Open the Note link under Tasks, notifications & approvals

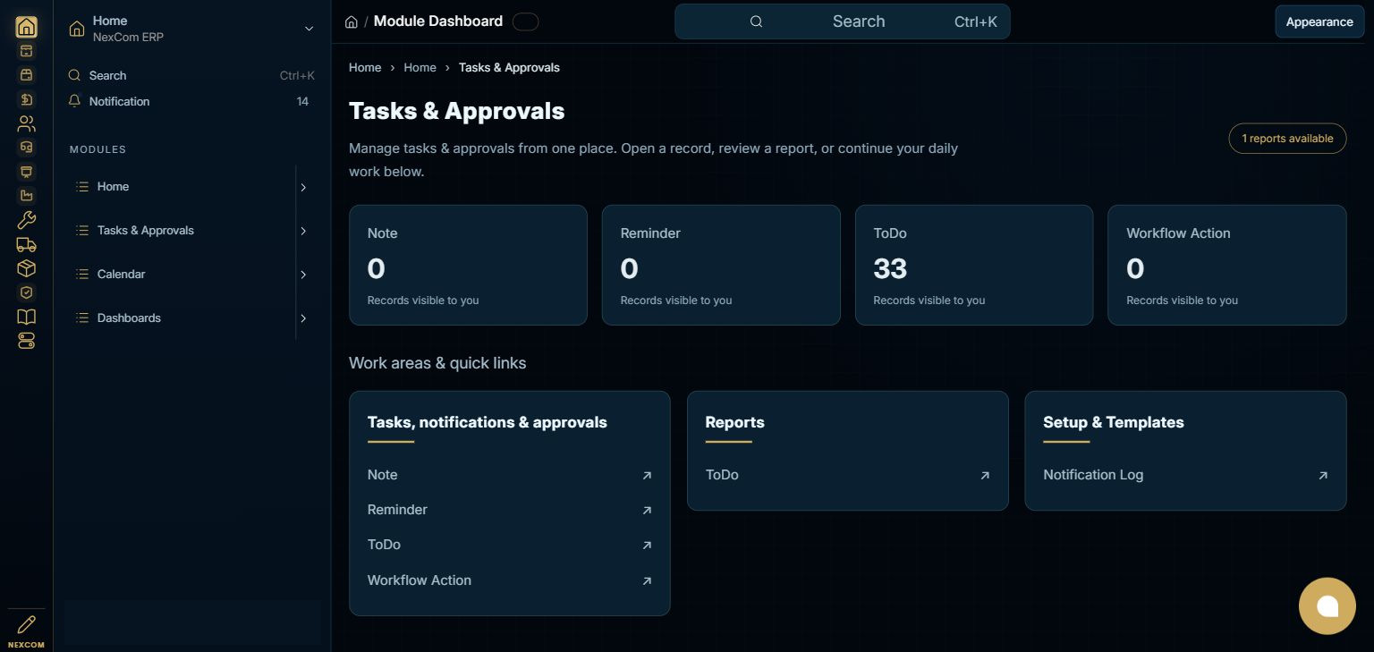(510, 475)
